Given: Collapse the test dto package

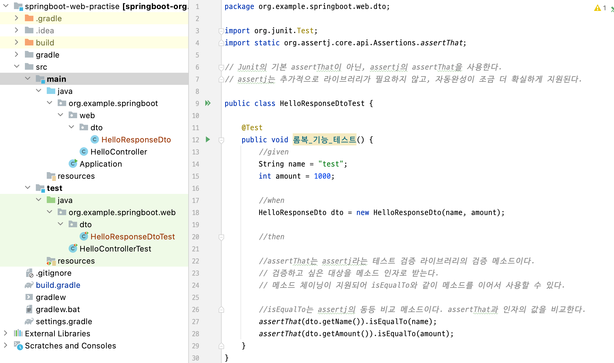Looking at the screenshot, I should point(60,224).
